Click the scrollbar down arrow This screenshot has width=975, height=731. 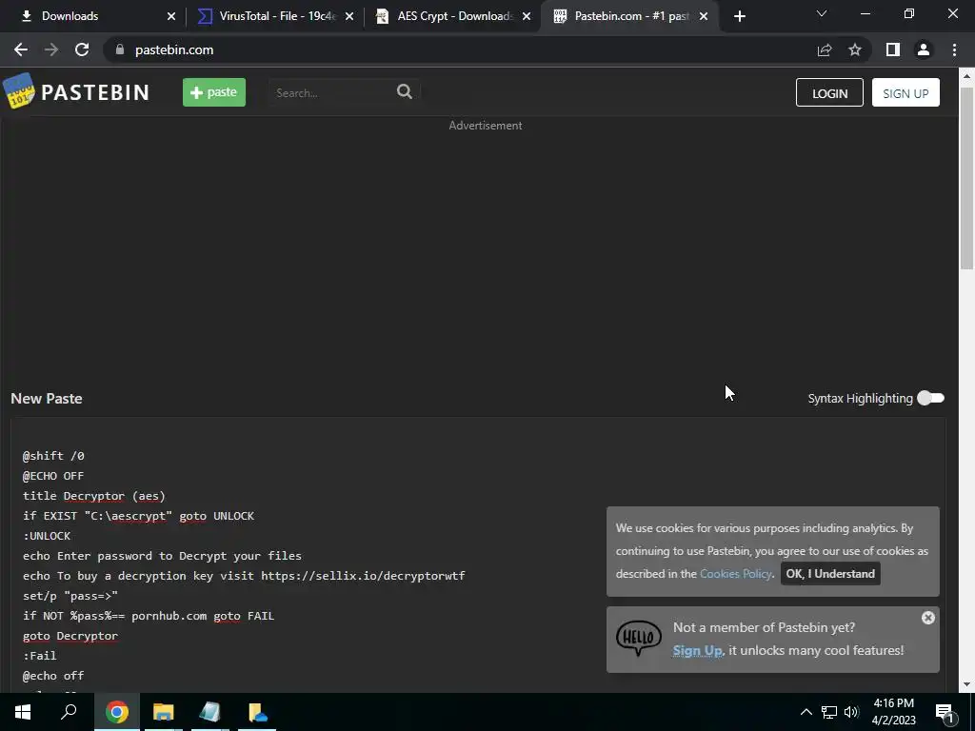966,684
